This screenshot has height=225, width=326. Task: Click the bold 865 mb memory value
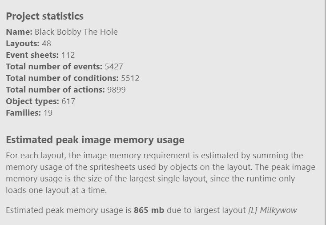click(149, 210)
